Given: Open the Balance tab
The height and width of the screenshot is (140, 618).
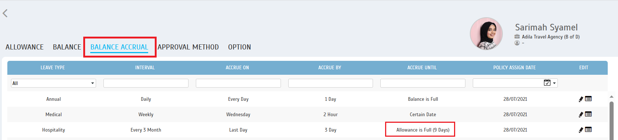Looking at the screenshot, I should (67, 47).
